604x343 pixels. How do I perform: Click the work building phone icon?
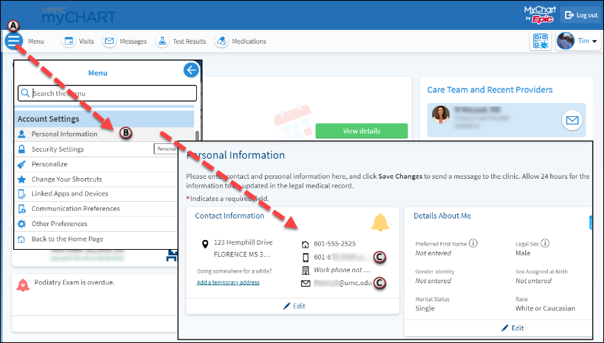[x=305, y=270]
